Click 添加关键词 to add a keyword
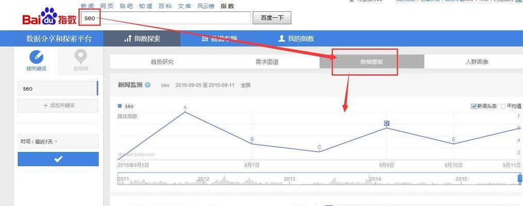The height and width of the screenshot is (206, 523). click(58, 106)
